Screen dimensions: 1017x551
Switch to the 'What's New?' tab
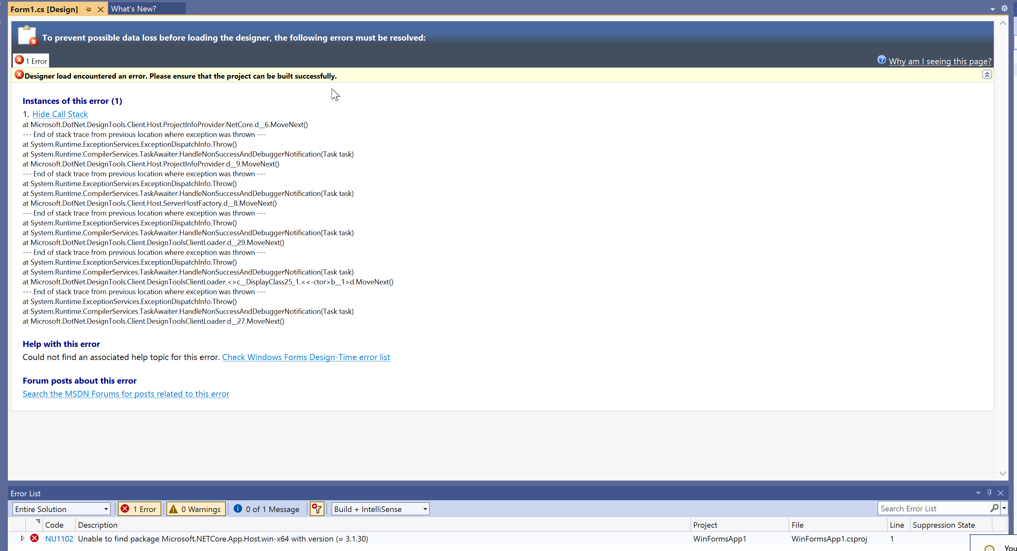[x=133, y=8]
